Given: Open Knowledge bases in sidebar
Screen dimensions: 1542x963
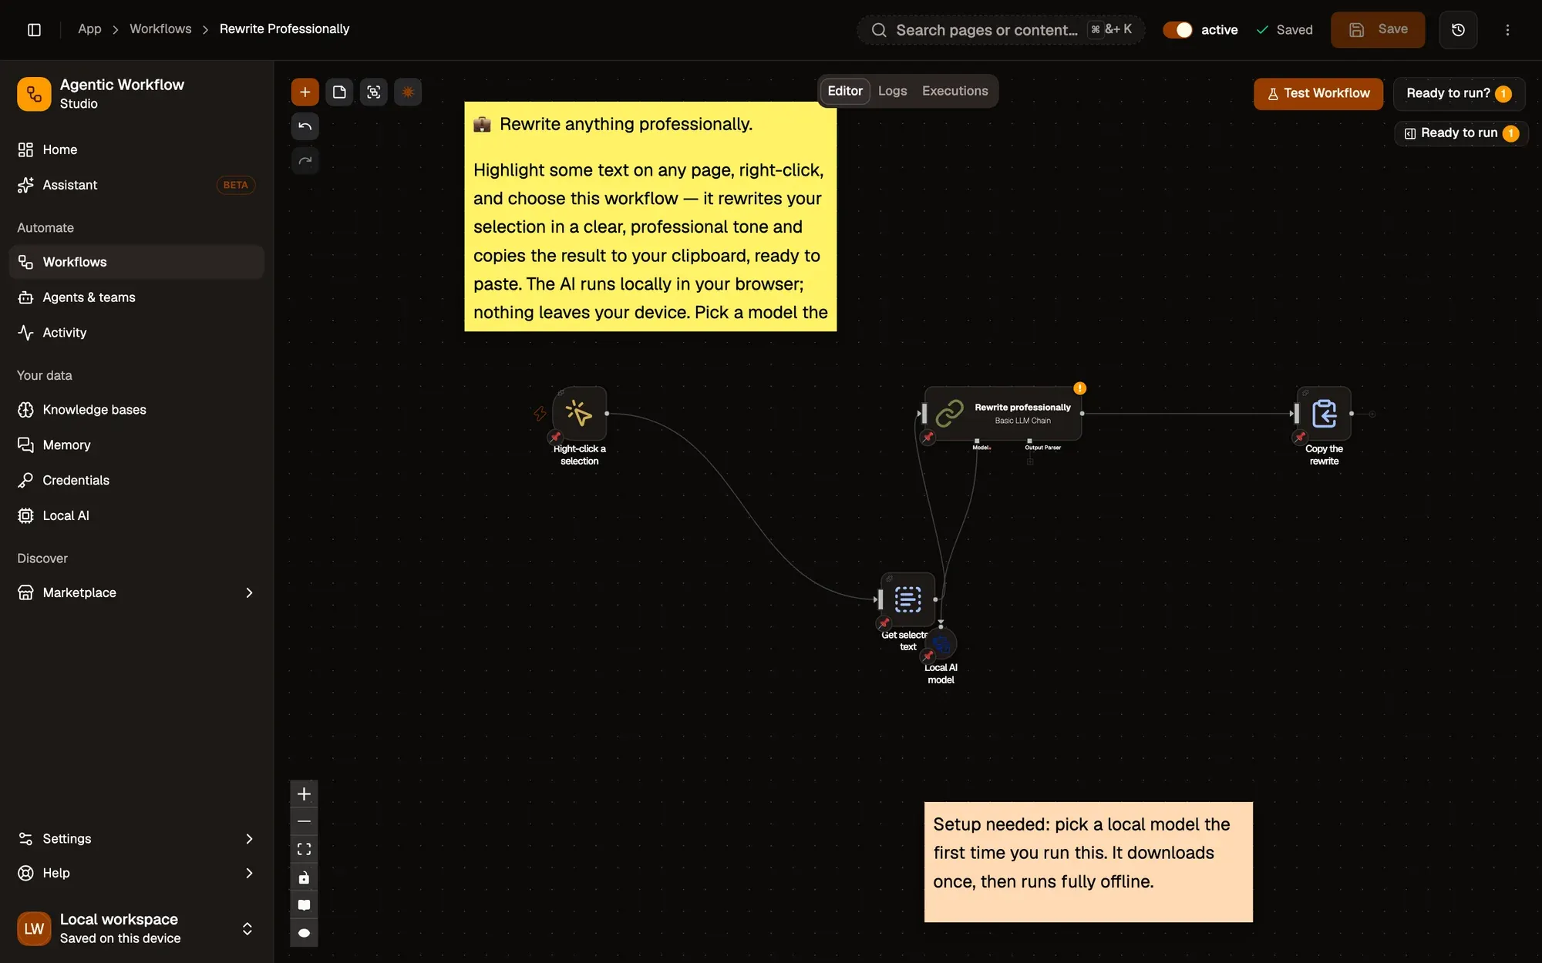Looking at the screenshot, I should click(136, 410).
